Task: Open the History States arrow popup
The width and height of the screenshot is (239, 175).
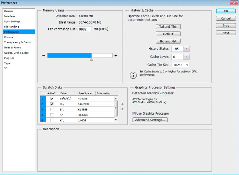Action: pyautogui.click(x=186, y=49)
